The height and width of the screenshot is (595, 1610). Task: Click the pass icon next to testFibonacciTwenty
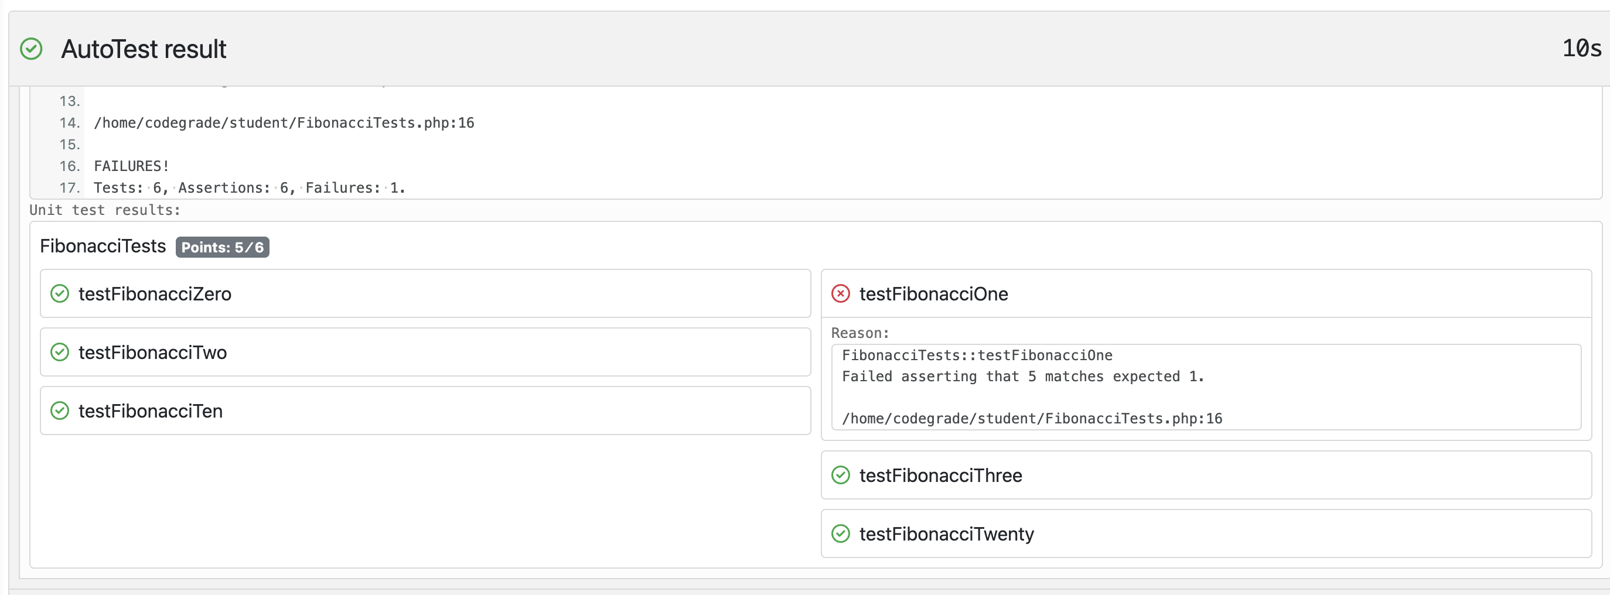841,534
